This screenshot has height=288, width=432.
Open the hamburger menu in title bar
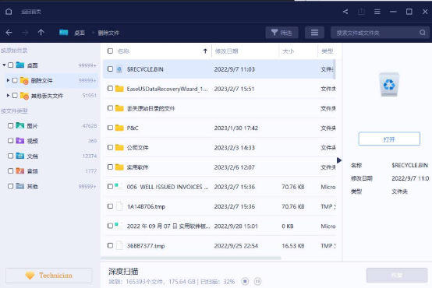pos(377,12)
